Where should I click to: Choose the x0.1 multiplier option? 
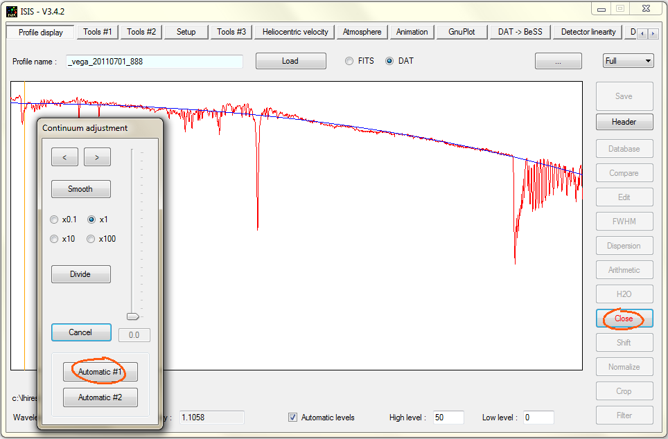(55, 219)
